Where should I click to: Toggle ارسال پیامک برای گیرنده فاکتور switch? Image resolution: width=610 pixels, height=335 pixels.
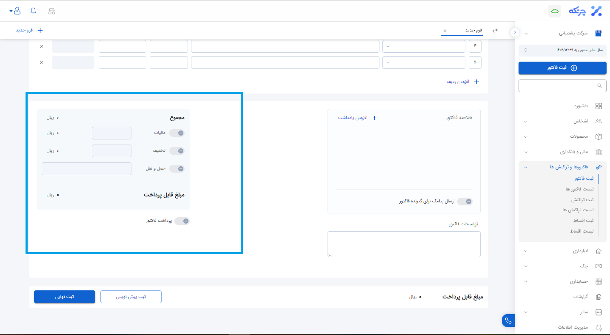[x=465, y=202]
